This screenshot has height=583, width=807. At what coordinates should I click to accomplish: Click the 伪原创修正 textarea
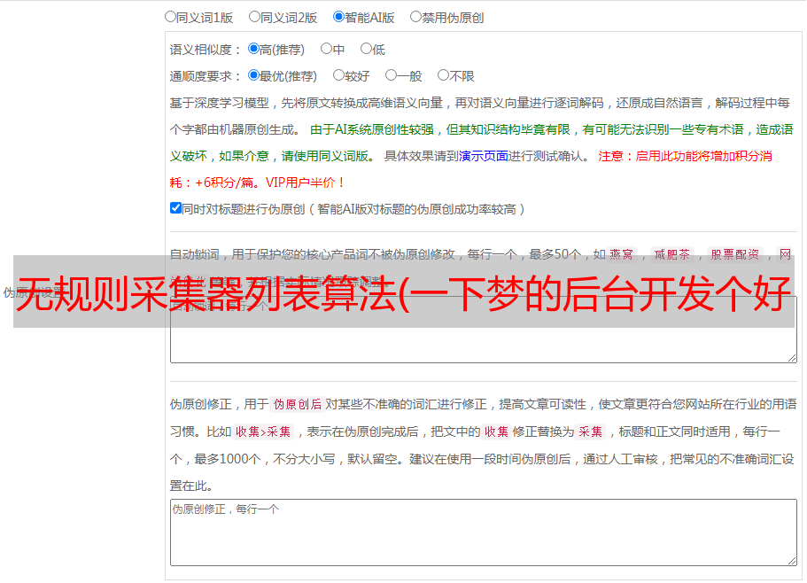(x=484, y=532)
